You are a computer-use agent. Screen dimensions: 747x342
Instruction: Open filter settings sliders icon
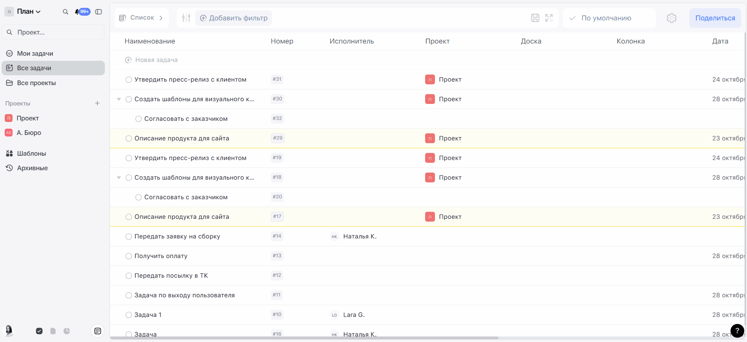186,18
